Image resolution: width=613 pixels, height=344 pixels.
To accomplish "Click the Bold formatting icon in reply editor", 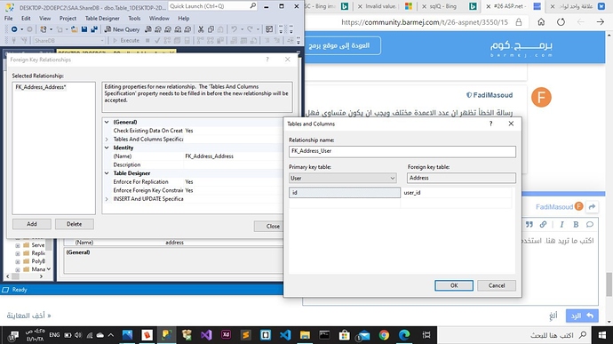I will pos(576,224).
